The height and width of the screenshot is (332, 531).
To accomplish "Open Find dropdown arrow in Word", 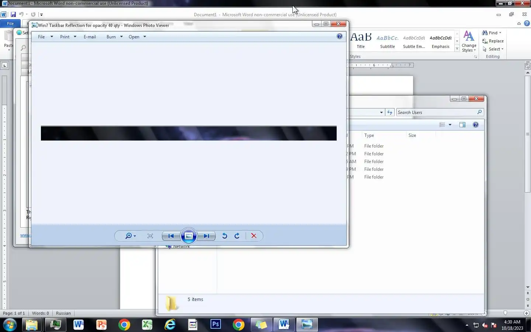I will point(500,33).
